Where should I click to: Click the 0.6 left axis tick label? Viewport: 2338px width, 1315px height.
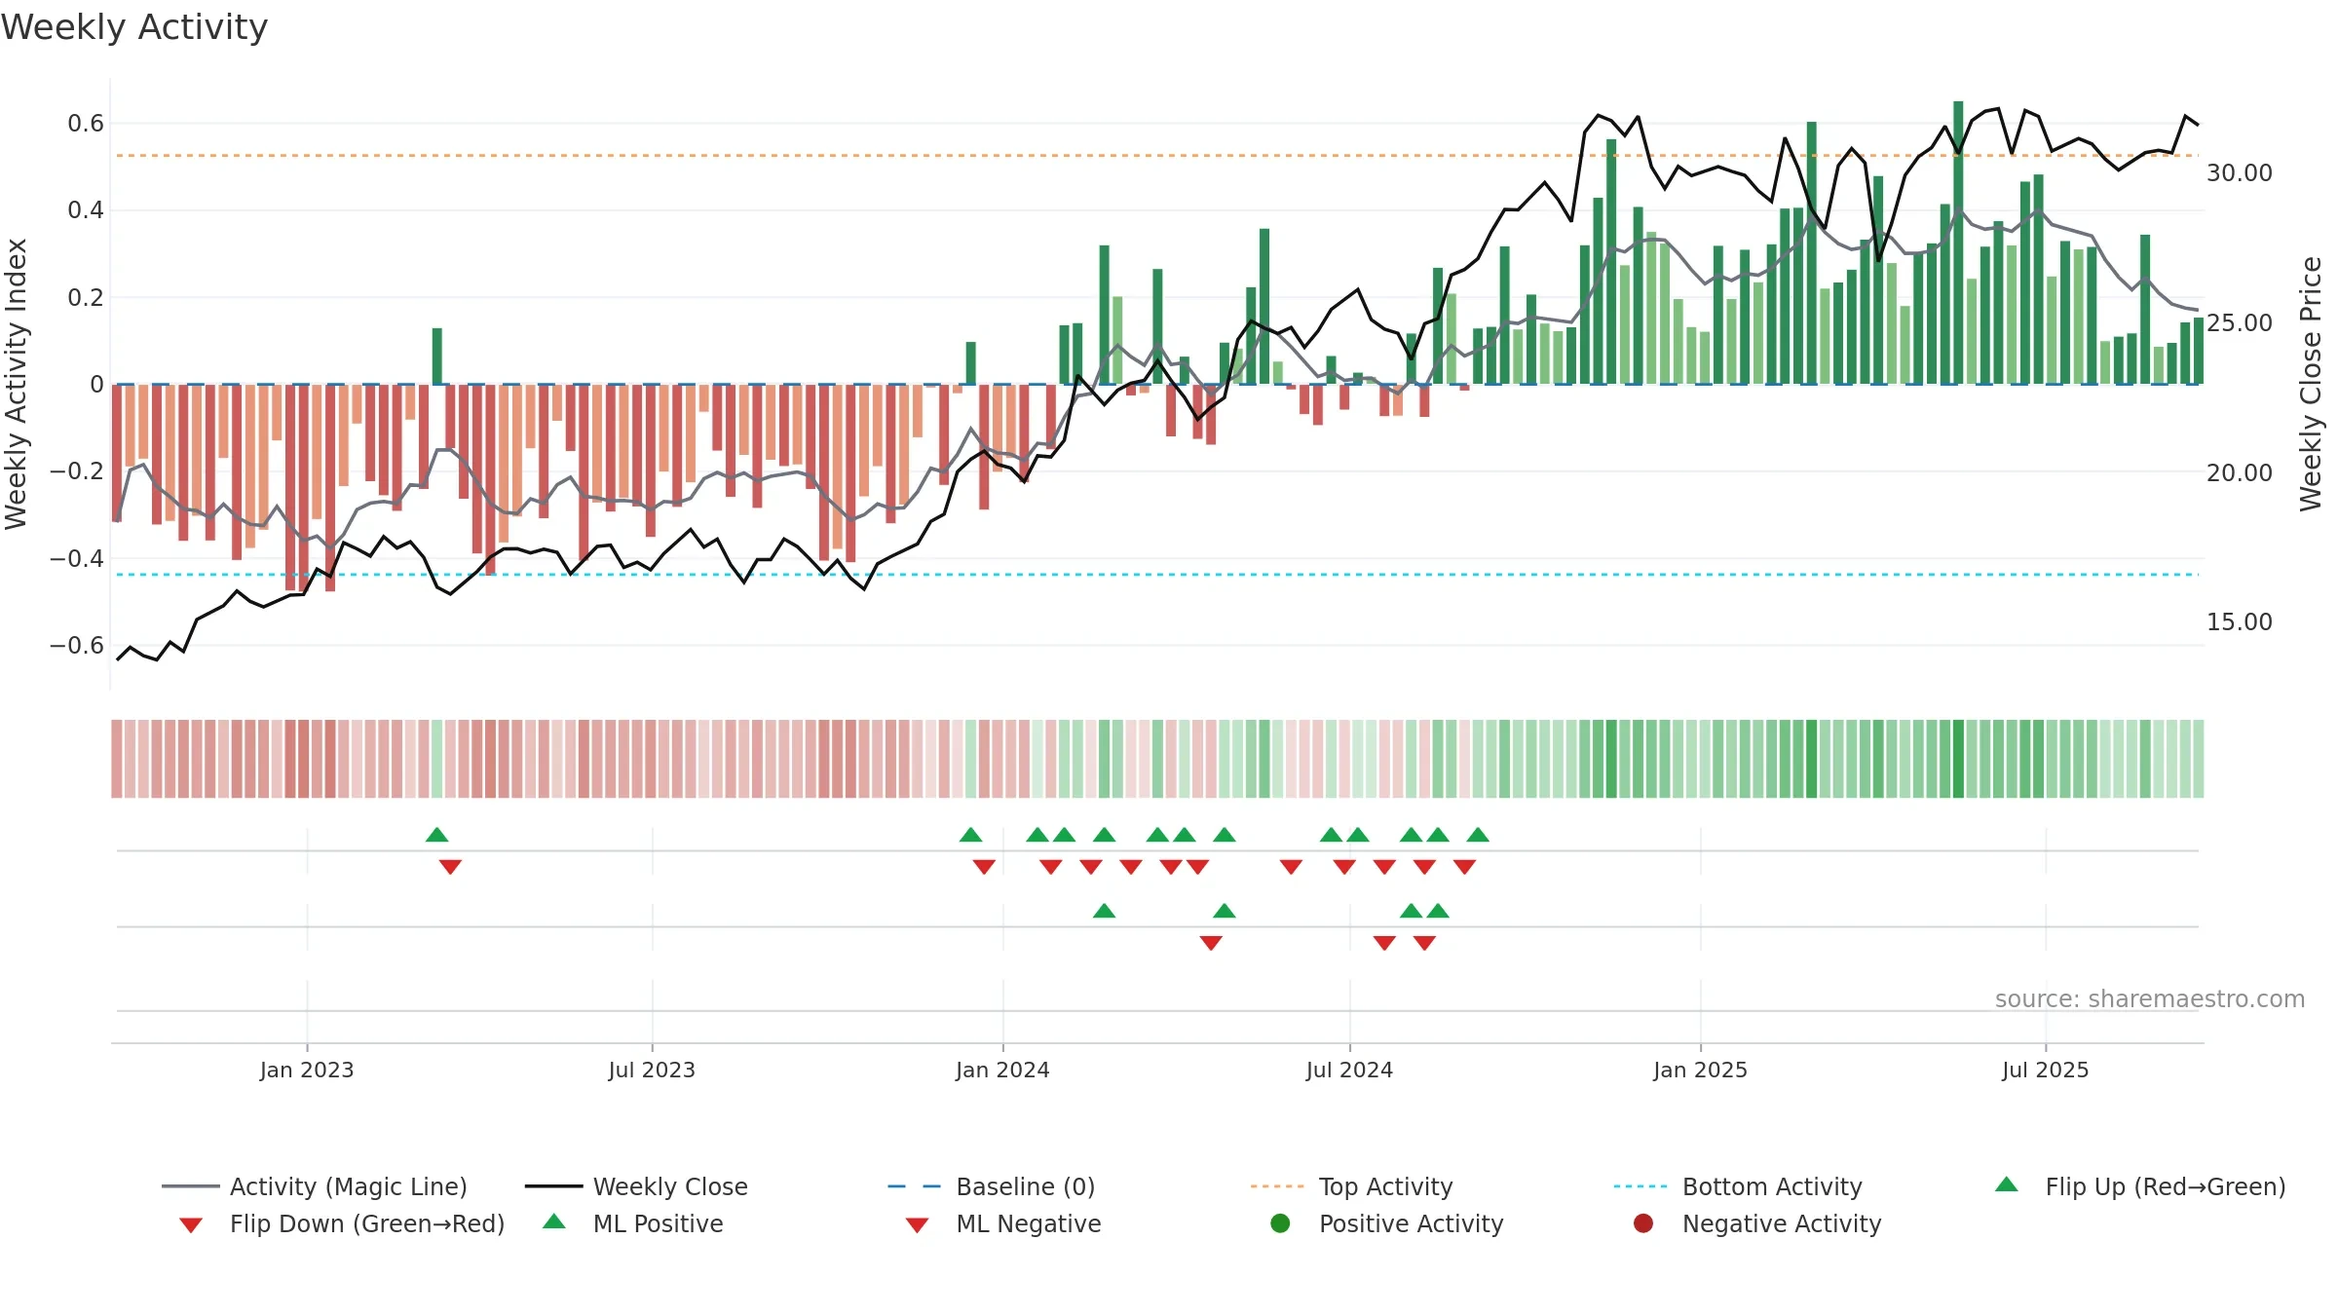coord(86,124)
